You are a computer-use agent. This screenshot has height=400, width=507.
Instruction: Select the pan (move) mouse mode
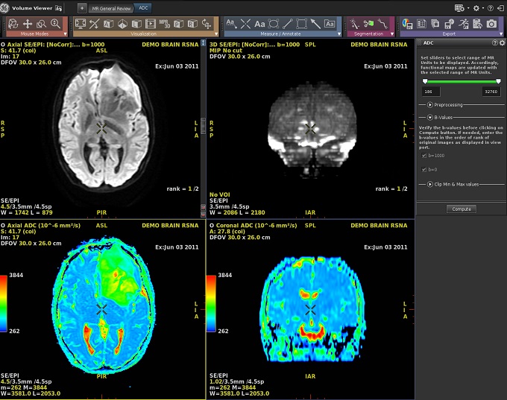28,24
